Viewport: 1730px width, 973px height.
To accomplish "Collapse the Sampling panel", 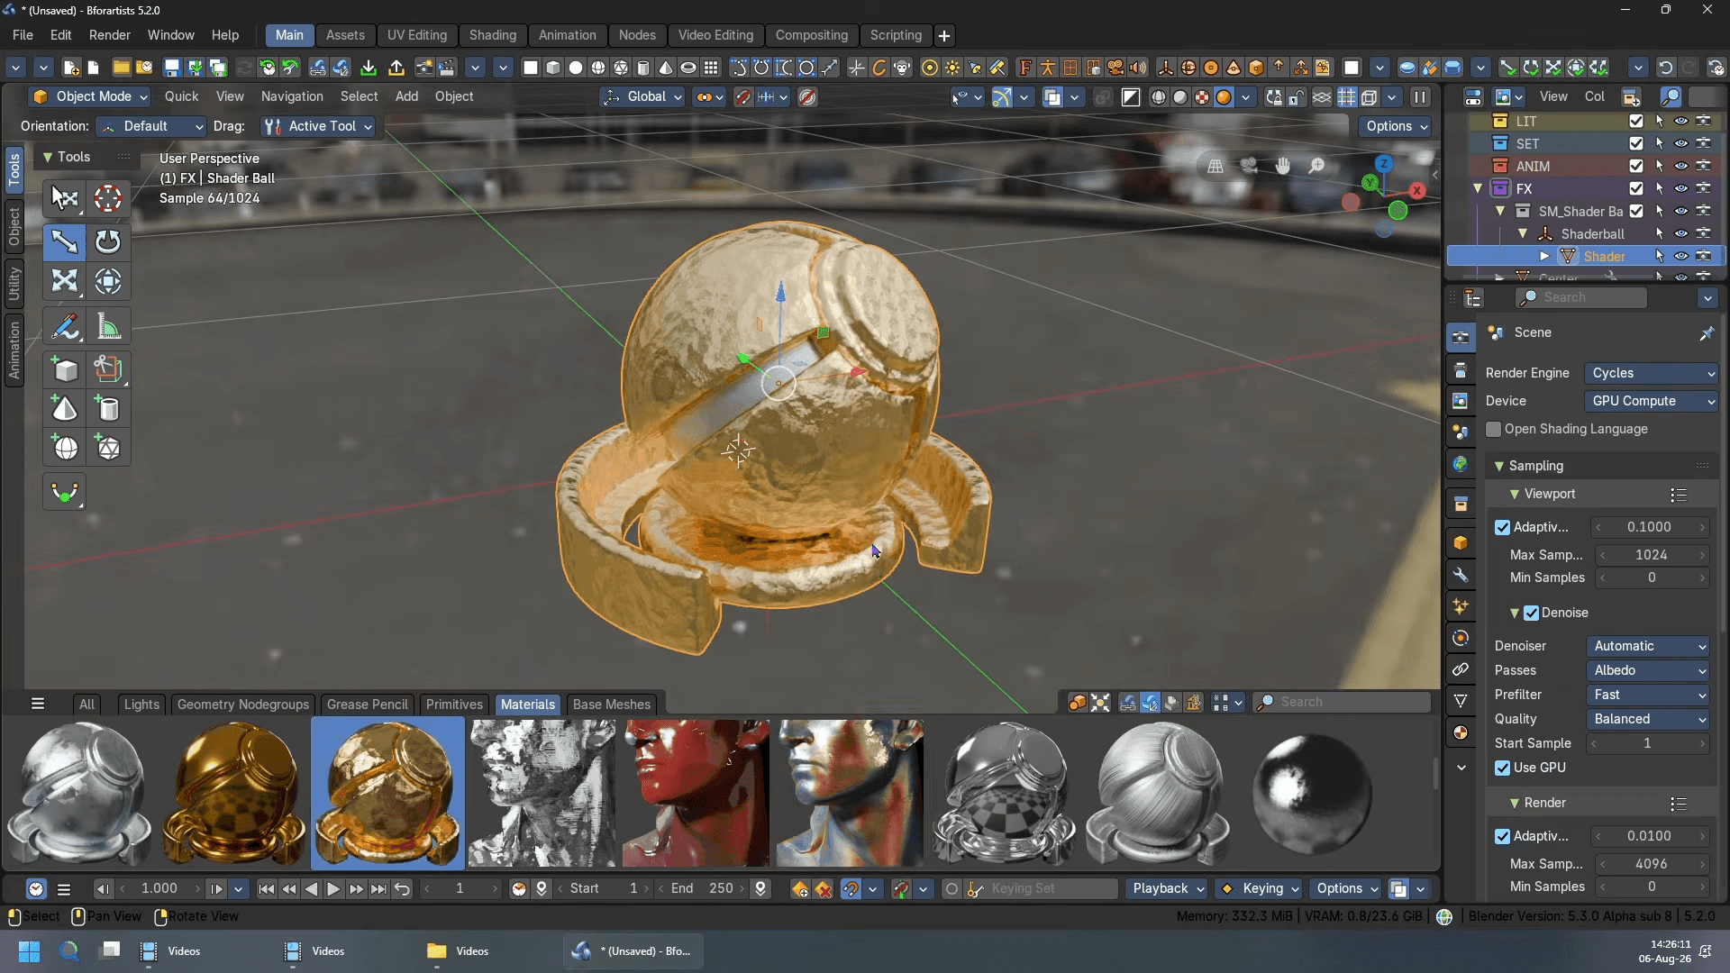I will [1499, 466].
